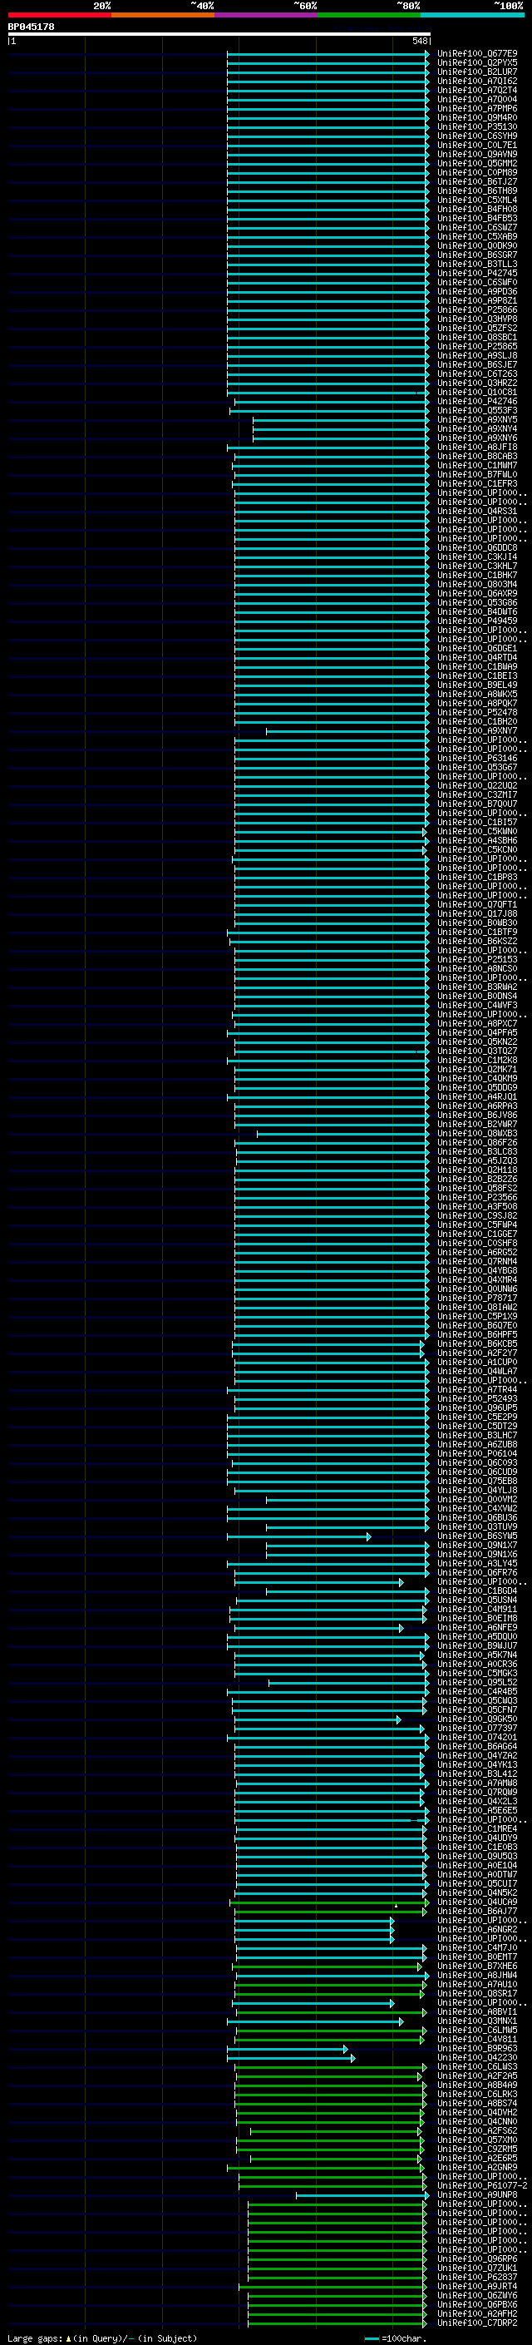Open hit UniRef100_P23566
This screenshot has width=532, height=2345.
476,1198
